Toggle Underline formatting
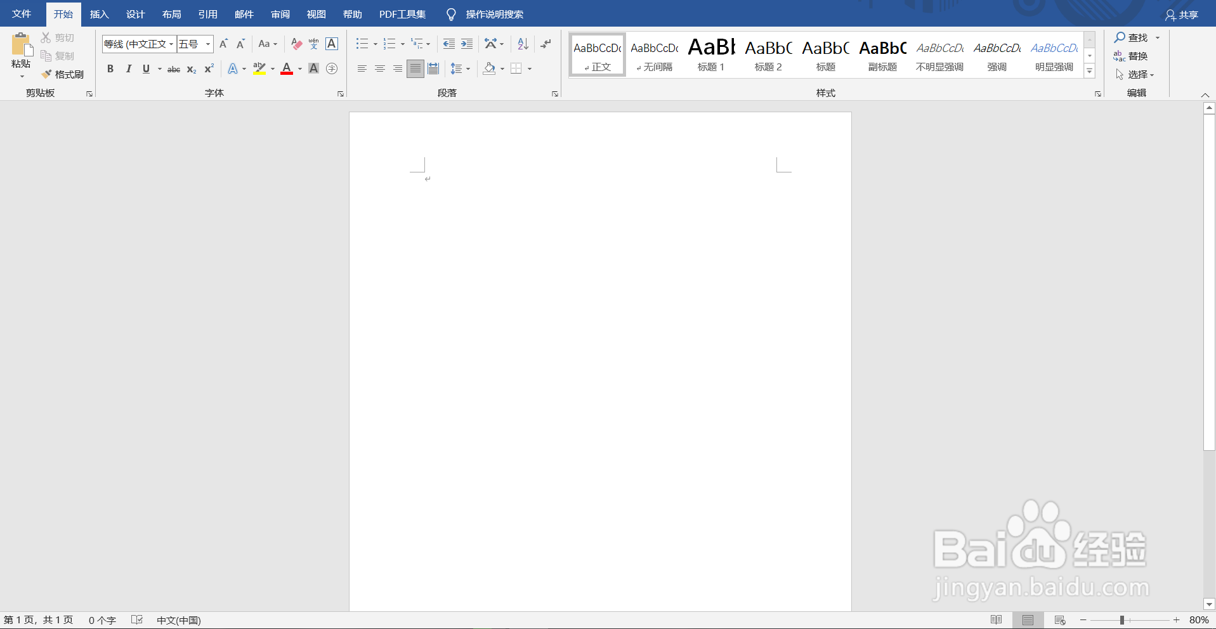The image size is (1216, 629). tap(146, 69)
